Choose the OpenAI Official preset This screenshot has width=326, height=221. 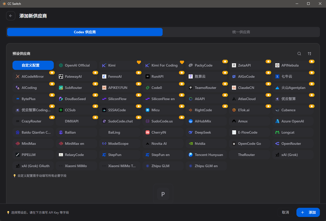(76, 65)
